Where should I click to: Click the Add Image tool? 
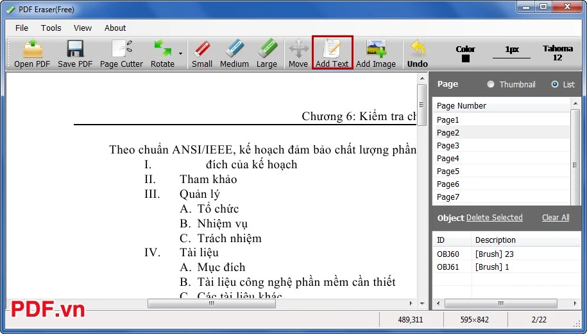click(376, 53)
